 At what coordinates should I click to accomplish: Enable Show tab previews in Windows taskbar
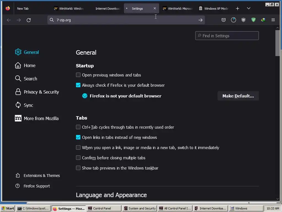(x=78, y=168)
